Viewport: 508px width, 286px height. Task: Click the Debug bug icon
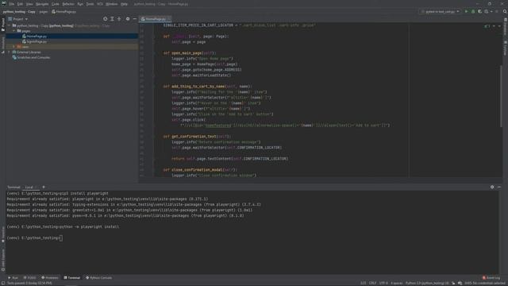[473, 11]
